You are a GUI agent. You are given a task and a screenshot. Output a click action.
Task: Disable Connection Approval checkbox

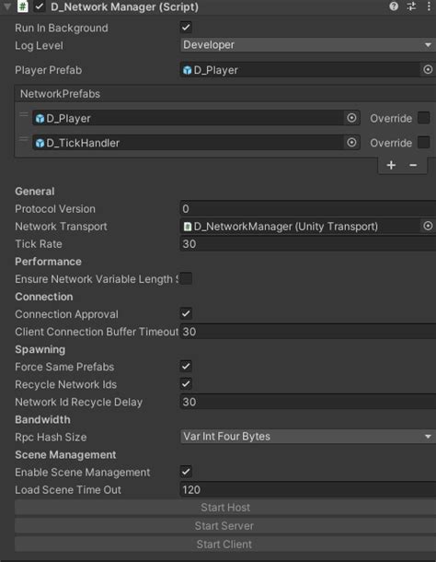click(x=186, y=313)
